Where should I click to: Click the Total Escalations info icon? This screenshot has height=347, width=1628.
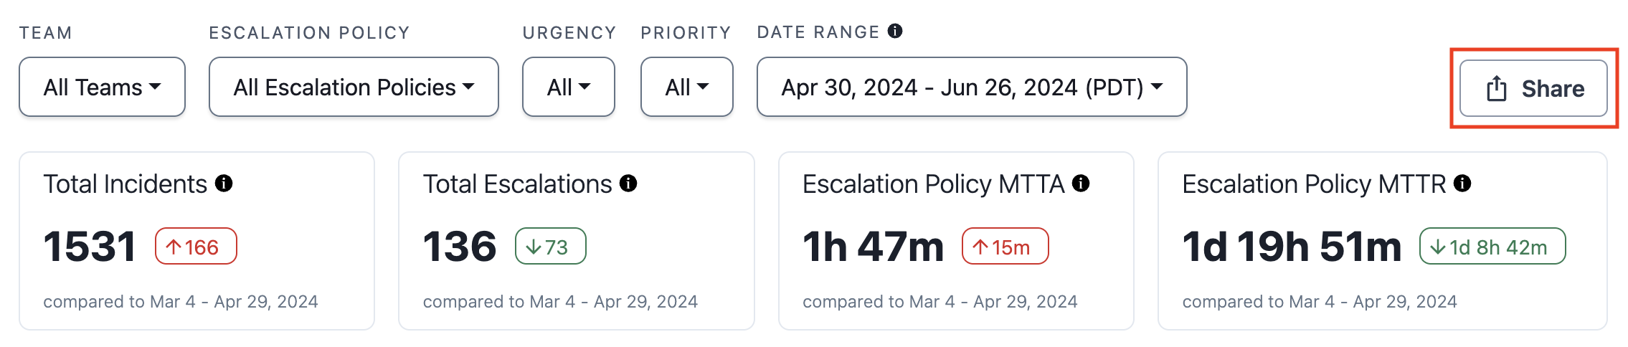click(x=628, y=184)
